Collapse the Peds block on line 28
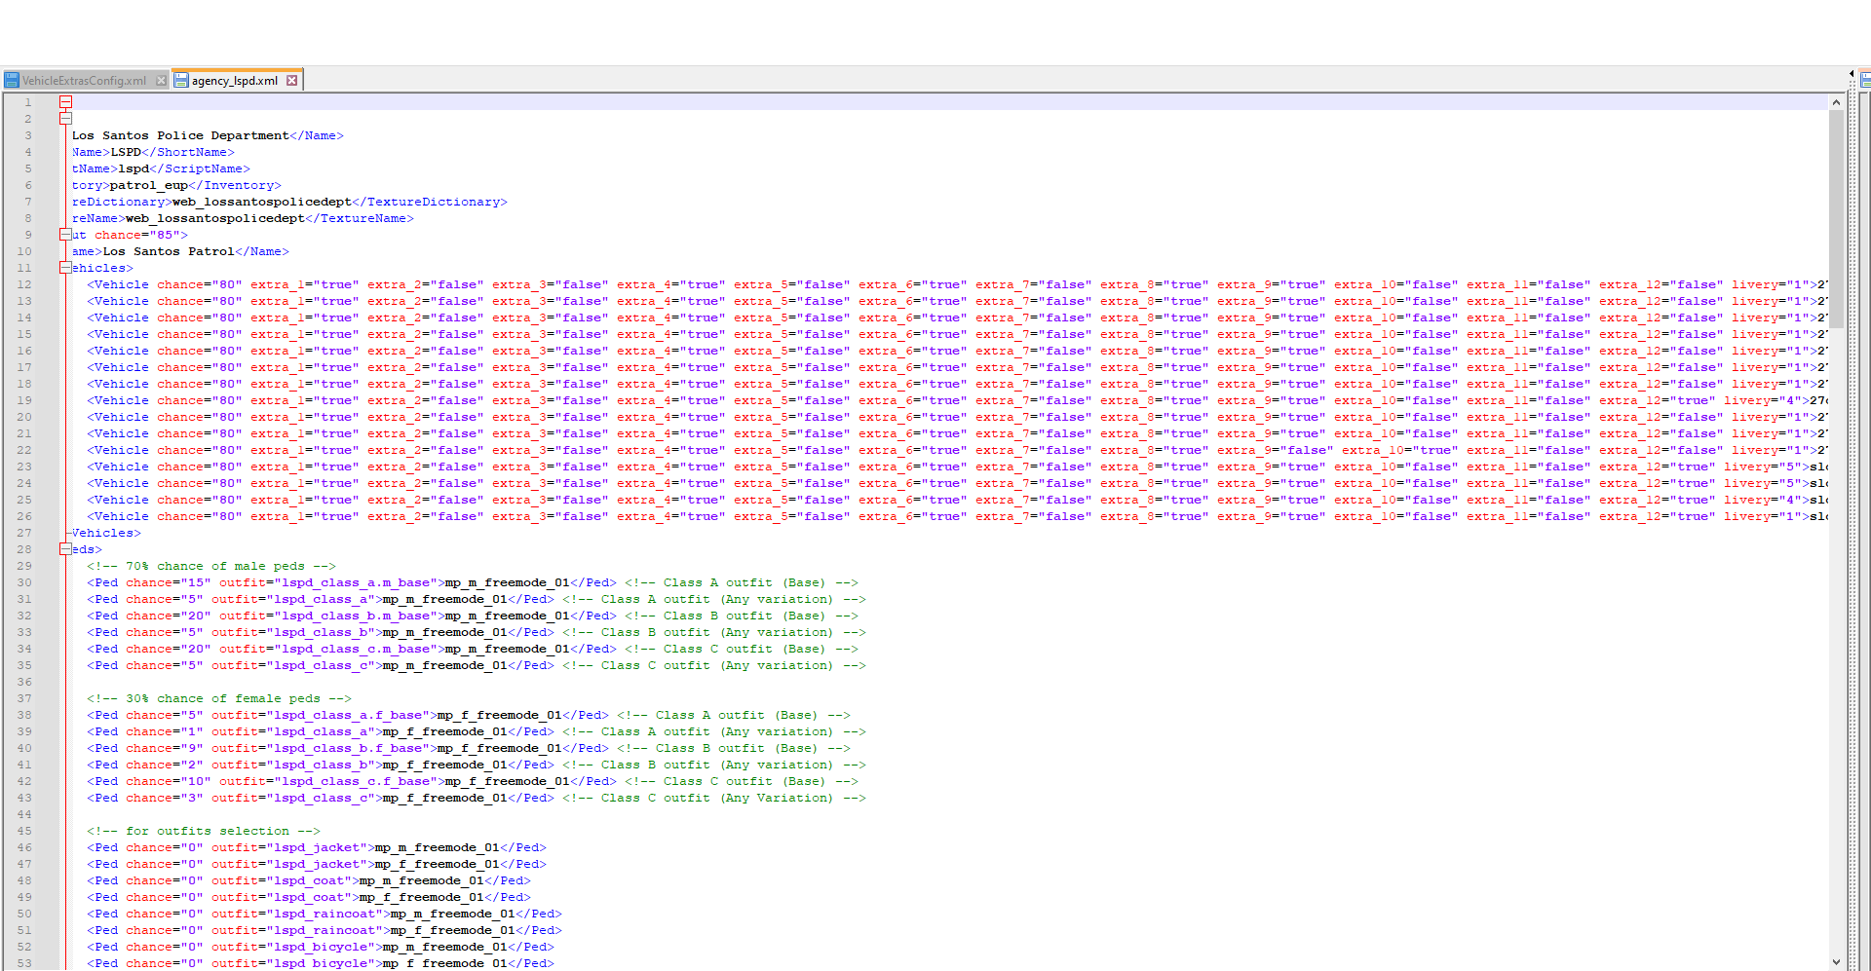 65,549
